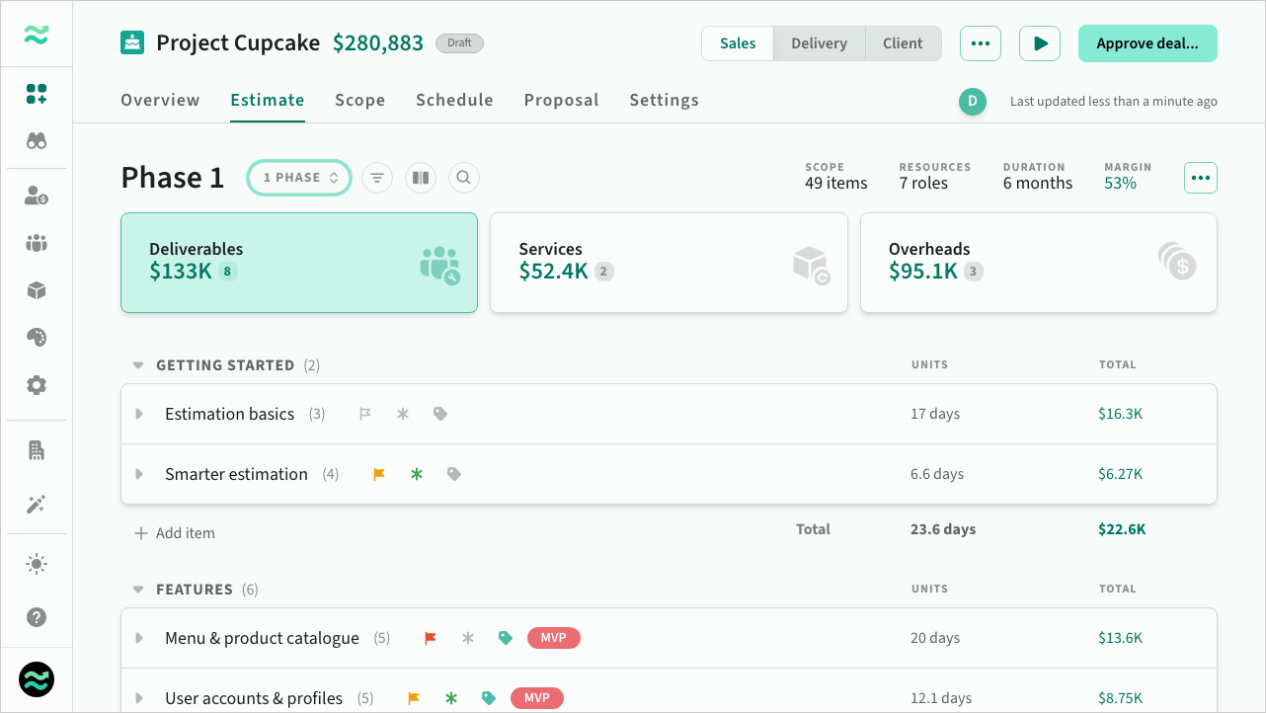The image size is (1266, 713).
Task: Open the 1 PHASE dropdown
Action: click(x=299, y=178)
